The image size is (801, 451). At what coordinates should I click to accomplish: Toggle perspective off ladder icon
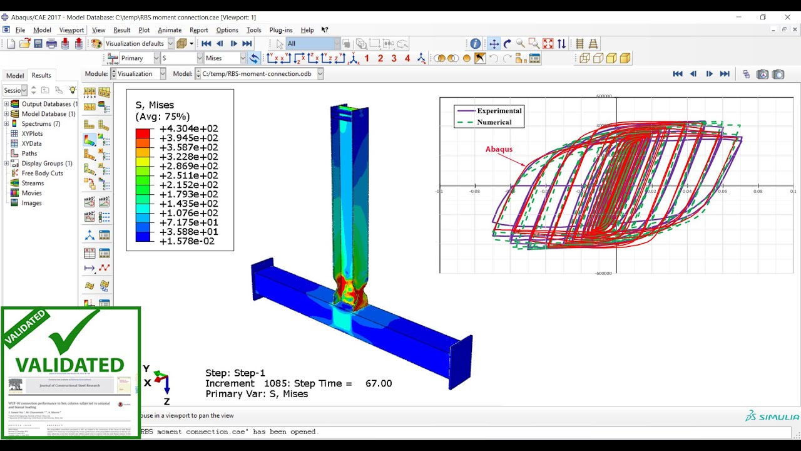[x=579, y=43]
